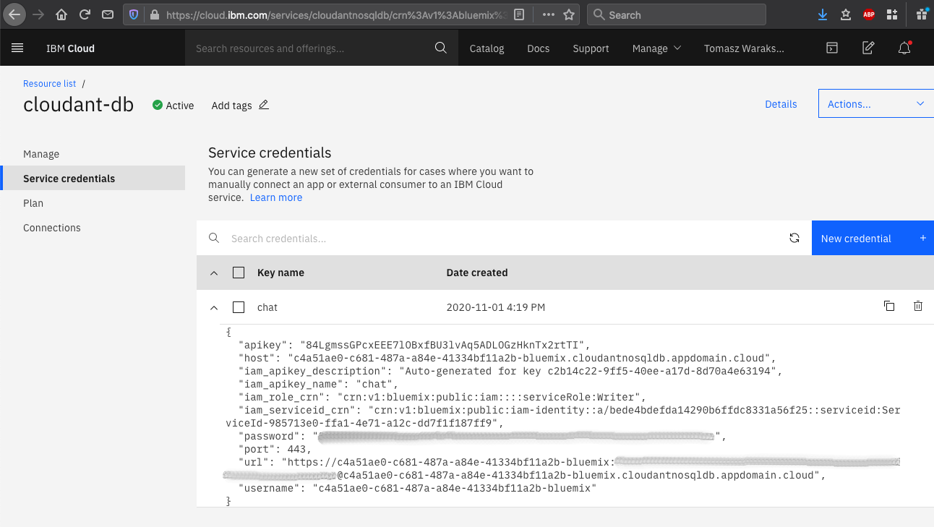Screen dimensions: 934x527
Task: Open the cost estimator edit icon
Action: point(868,48)
